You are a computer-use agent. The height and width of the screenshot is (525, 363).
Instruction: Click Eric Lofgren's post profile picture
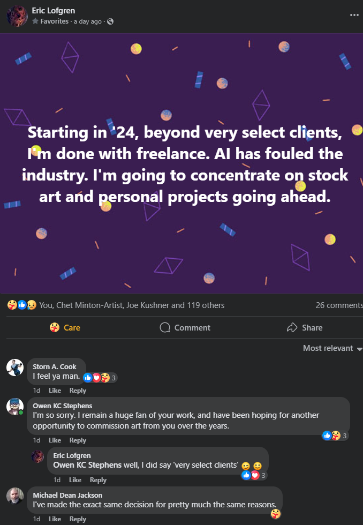(x=17, y=16)
